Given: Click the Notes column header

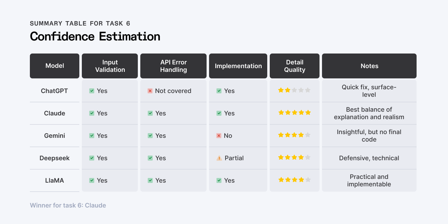Looking at the screenshot, I should pyautogui.click(x=369, y=66).
